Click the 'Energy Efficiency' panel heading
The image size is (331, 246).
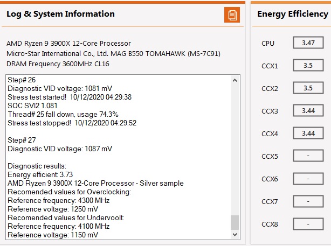tap(293, 14)
